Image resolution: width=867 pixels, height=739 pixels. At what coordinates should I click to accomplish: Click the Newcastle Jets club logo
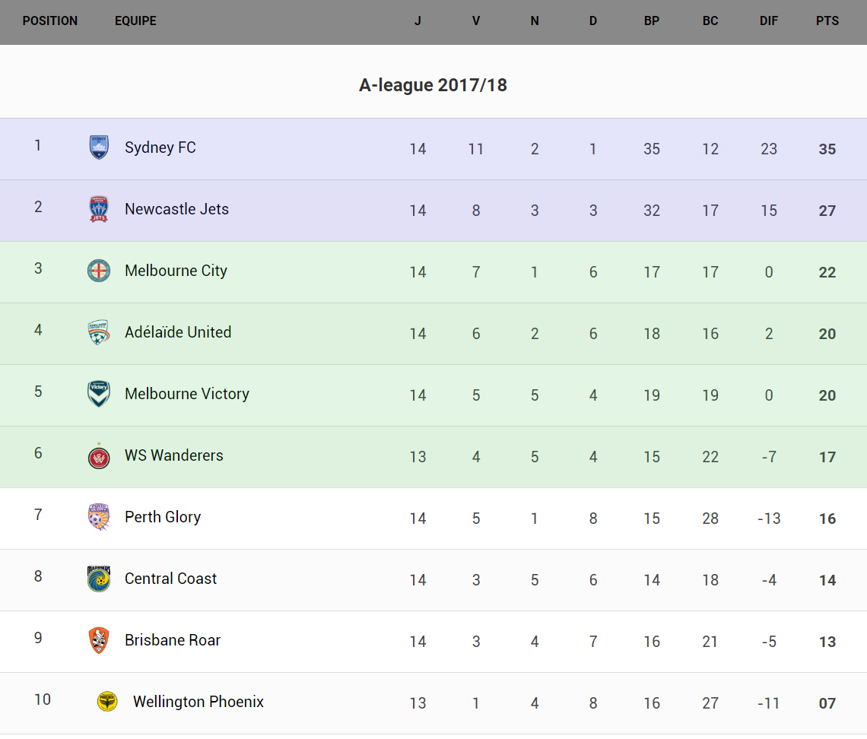[x=99, y=209]
